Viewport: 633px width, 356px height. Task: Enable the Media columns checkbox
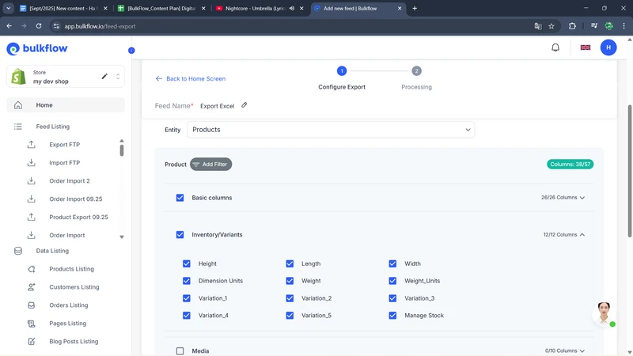click(x=180, y=350)
